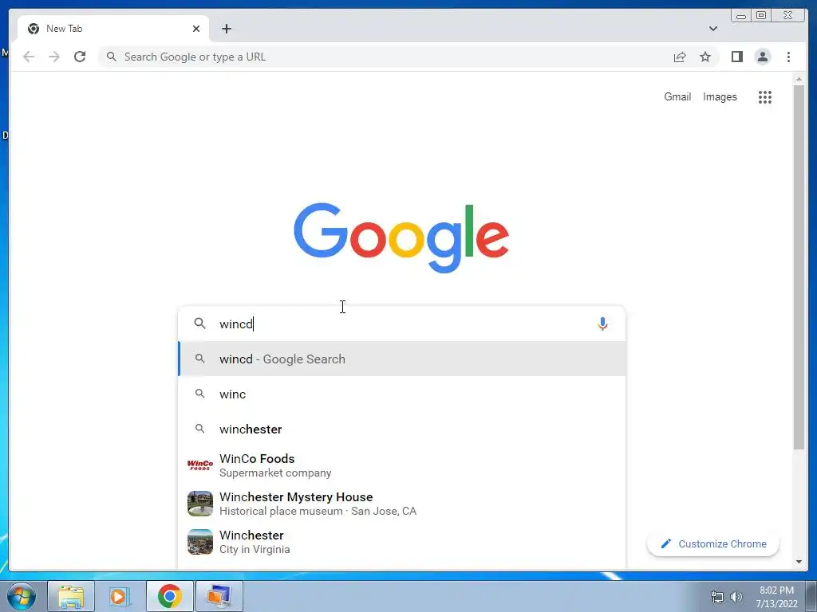
Task: Open the rightmost pinned monitor app on taskbar
Action: coord(219,596)
